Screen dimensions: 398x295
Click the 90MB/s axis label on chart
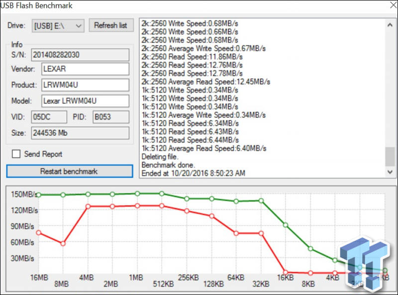[22, 226]
